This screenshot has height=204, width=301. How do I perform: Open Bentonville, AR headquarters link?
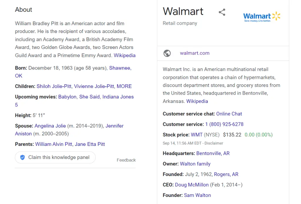coord(213,153)
